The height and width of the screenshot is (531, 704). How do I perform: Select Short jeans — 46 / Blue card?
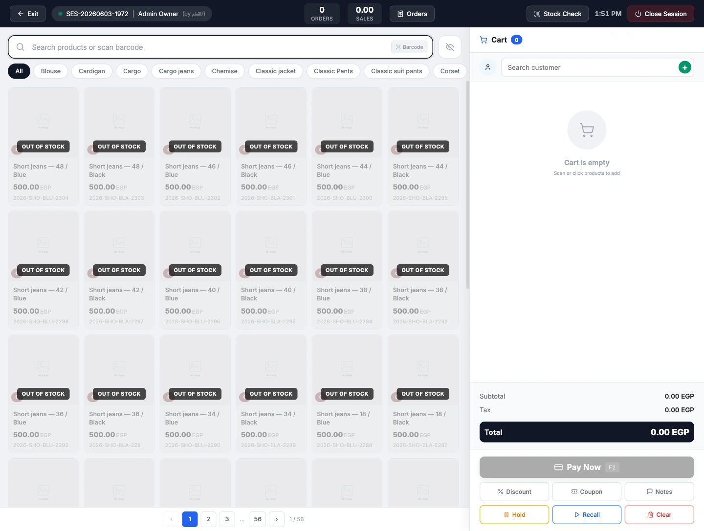195,147
